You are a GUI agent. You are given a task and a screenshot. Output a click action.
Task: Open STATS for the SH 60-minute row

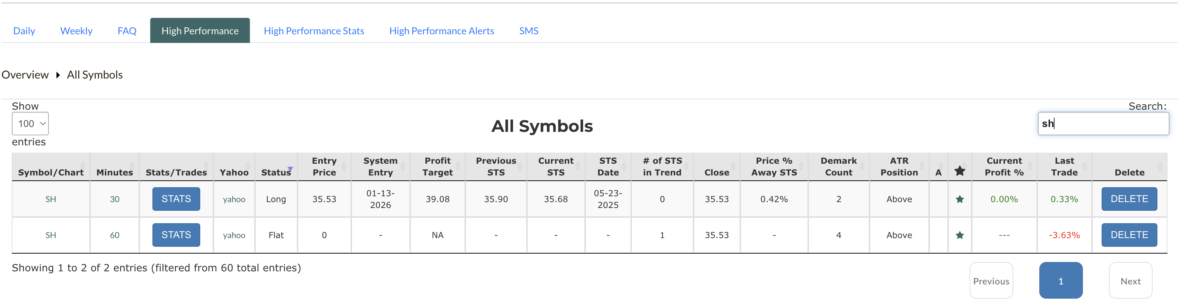pos(176,235)
